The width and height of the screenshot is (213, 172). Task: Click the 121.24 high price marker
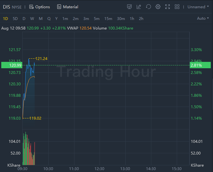click(41, 58)
